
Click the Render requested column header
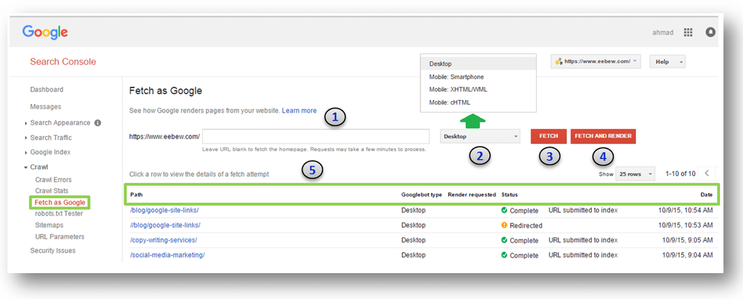pos(472,195)
